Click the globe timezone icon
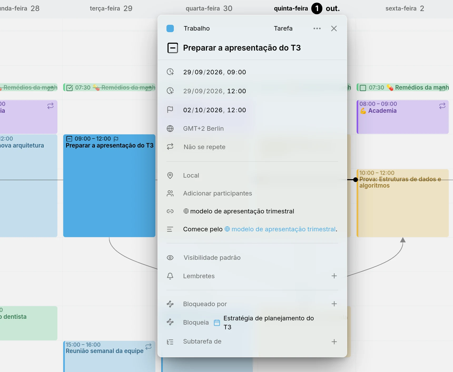Screen dimensions: 453x372 coord(170,129)
